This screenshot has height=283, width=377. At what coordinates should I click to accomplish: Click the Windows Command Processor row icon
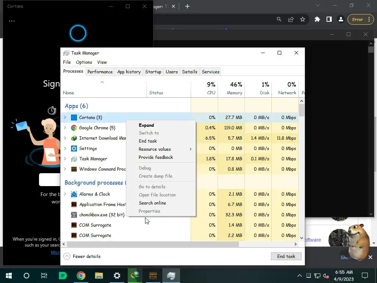click(x=74, y=169)
